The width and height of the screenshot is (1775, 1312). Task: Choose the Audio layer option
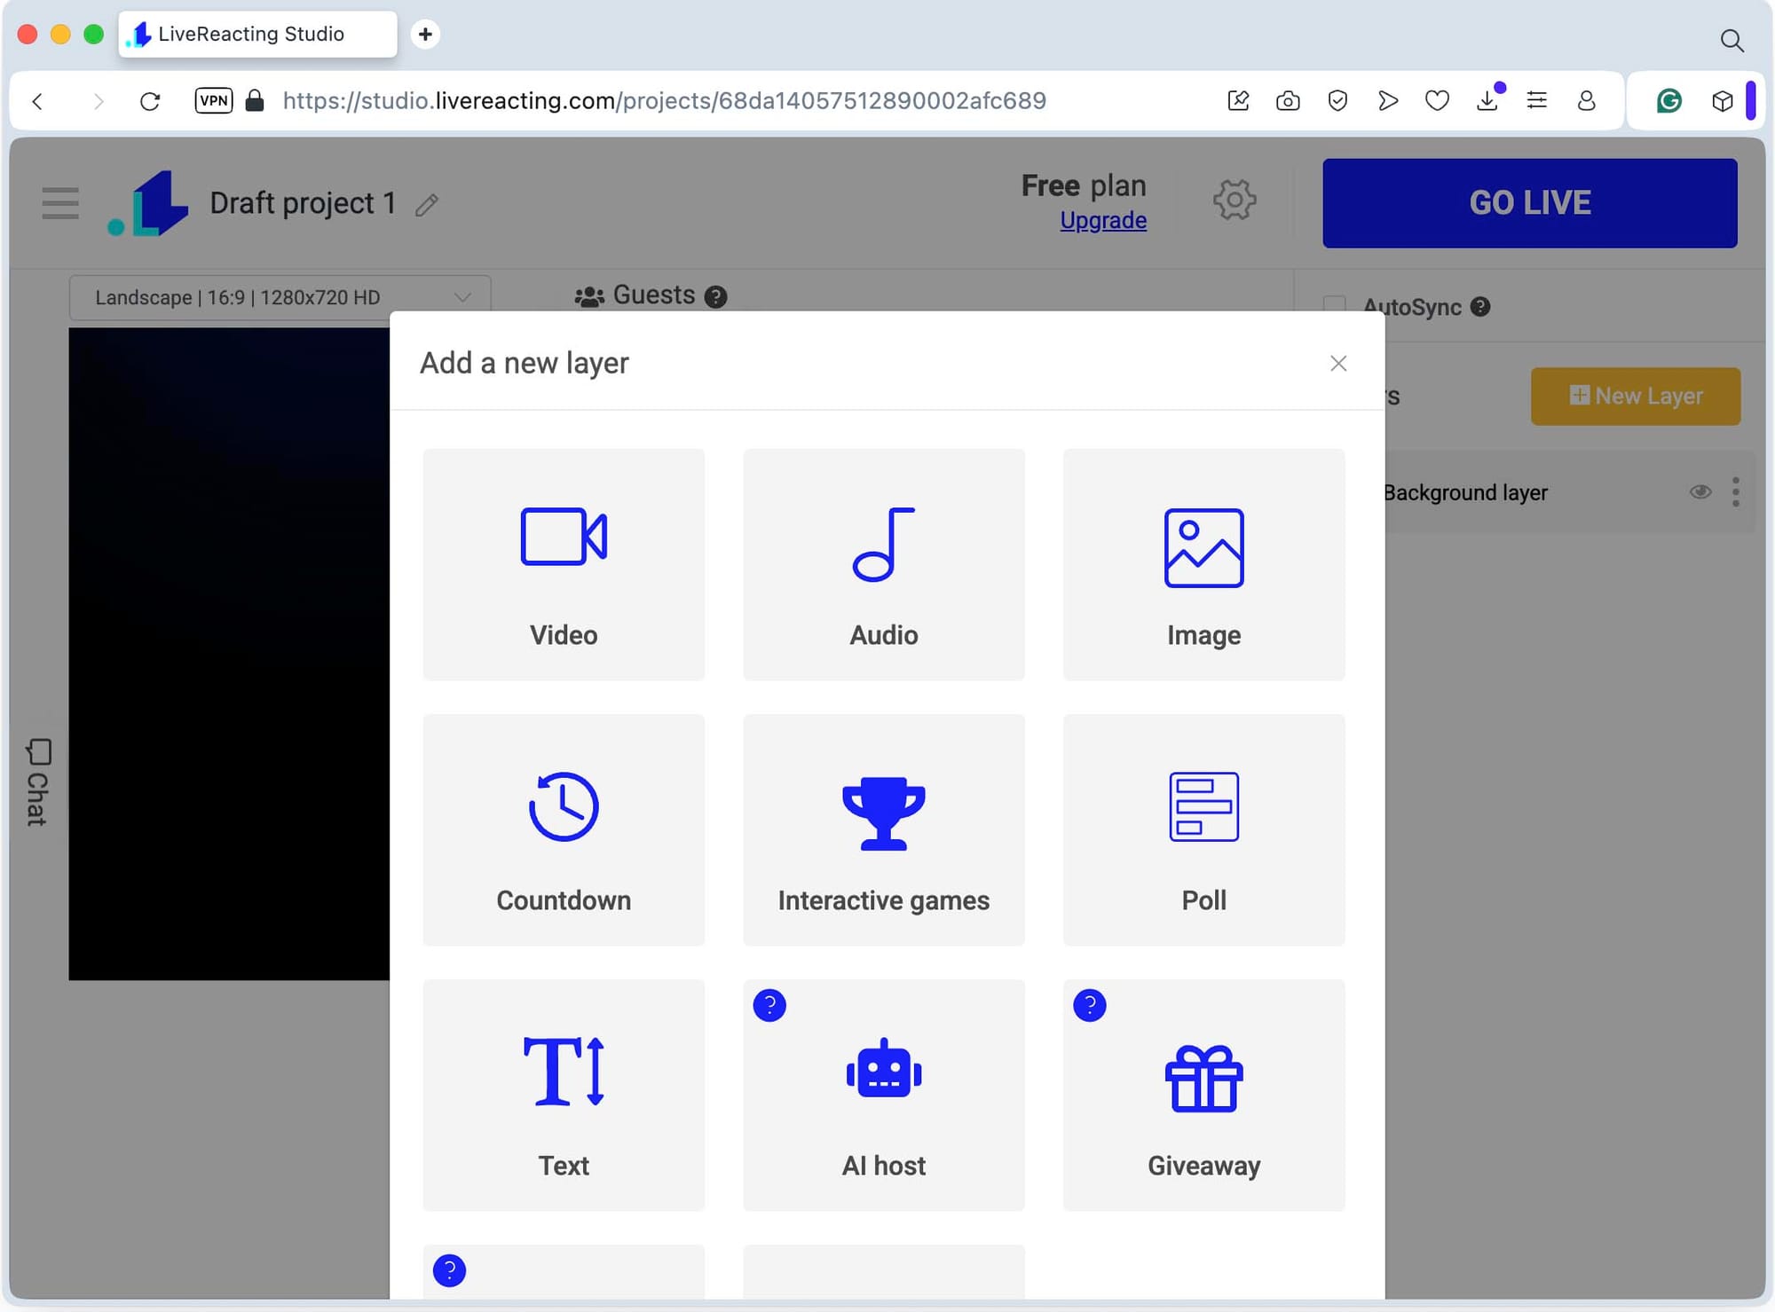point(883,564)
